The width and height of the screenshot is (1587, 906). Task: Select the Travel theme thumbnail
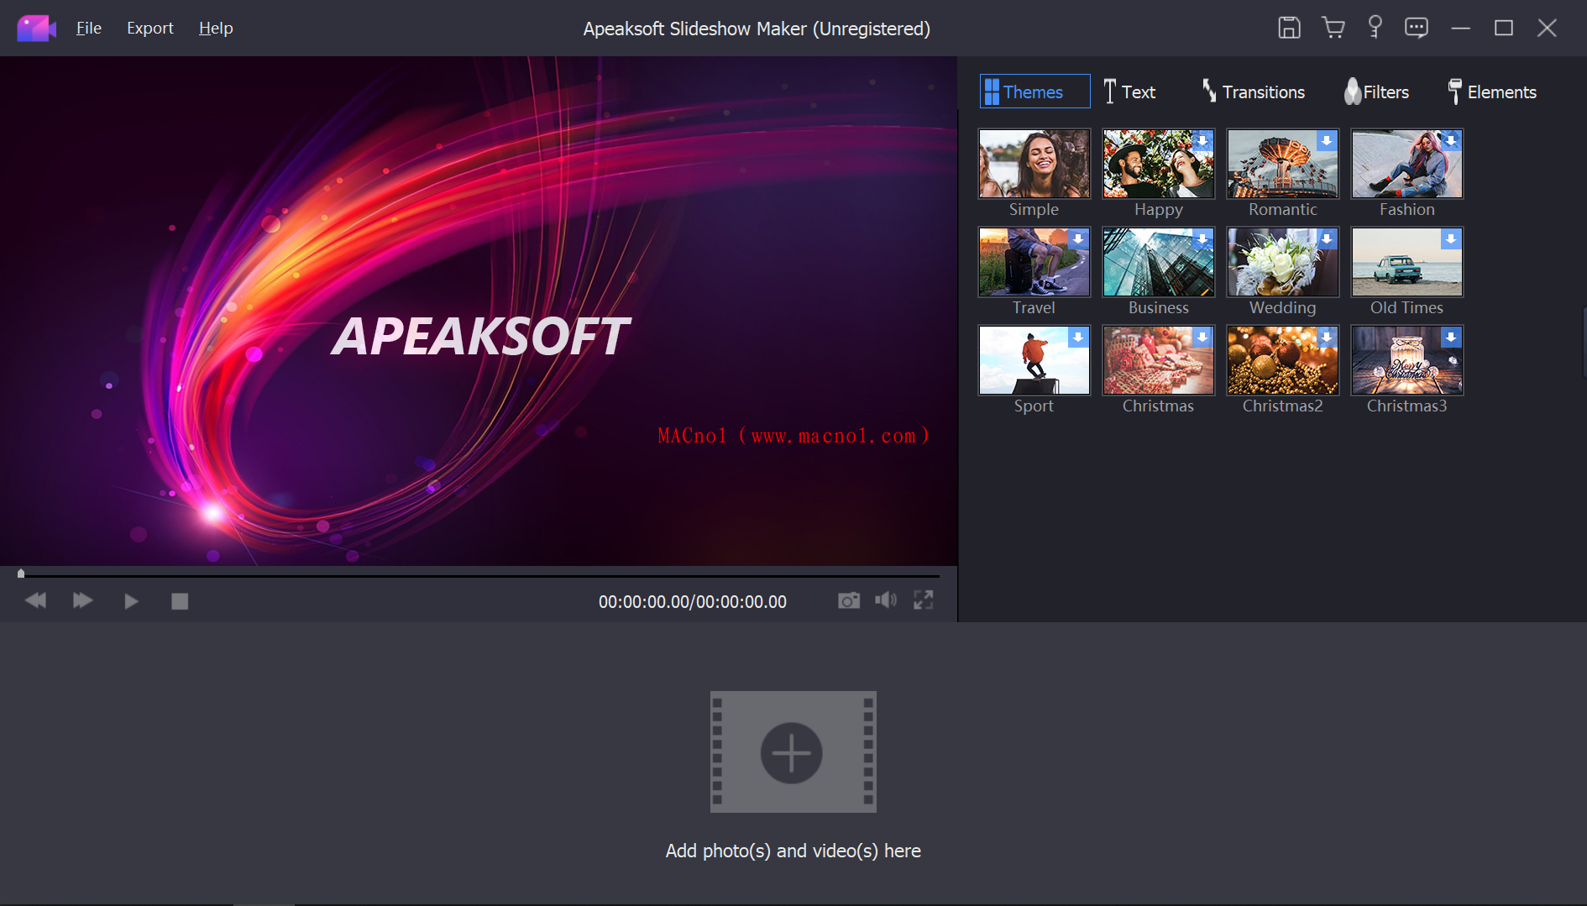(x=1034, y=262)
